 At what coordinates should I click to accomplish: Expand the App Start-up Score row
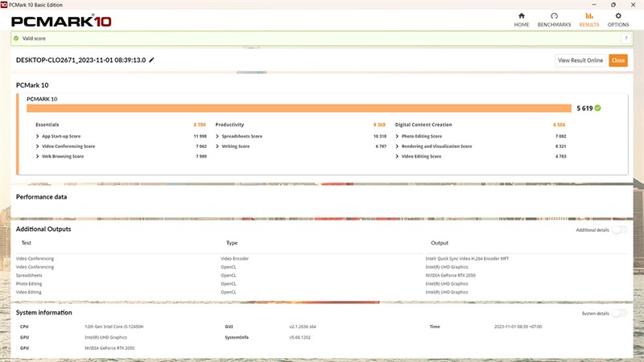pyautogui.click(x=38, y=136)
